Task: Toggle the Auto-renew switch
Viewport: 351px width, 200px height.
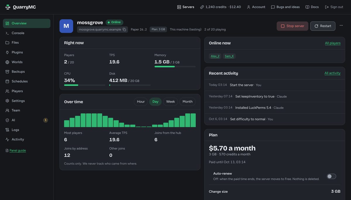Action: pyautogui.click(x=331, y=176)
